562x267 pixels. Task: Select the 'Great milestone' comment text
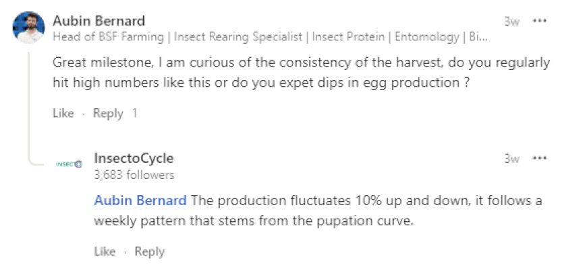click(301, 73)
